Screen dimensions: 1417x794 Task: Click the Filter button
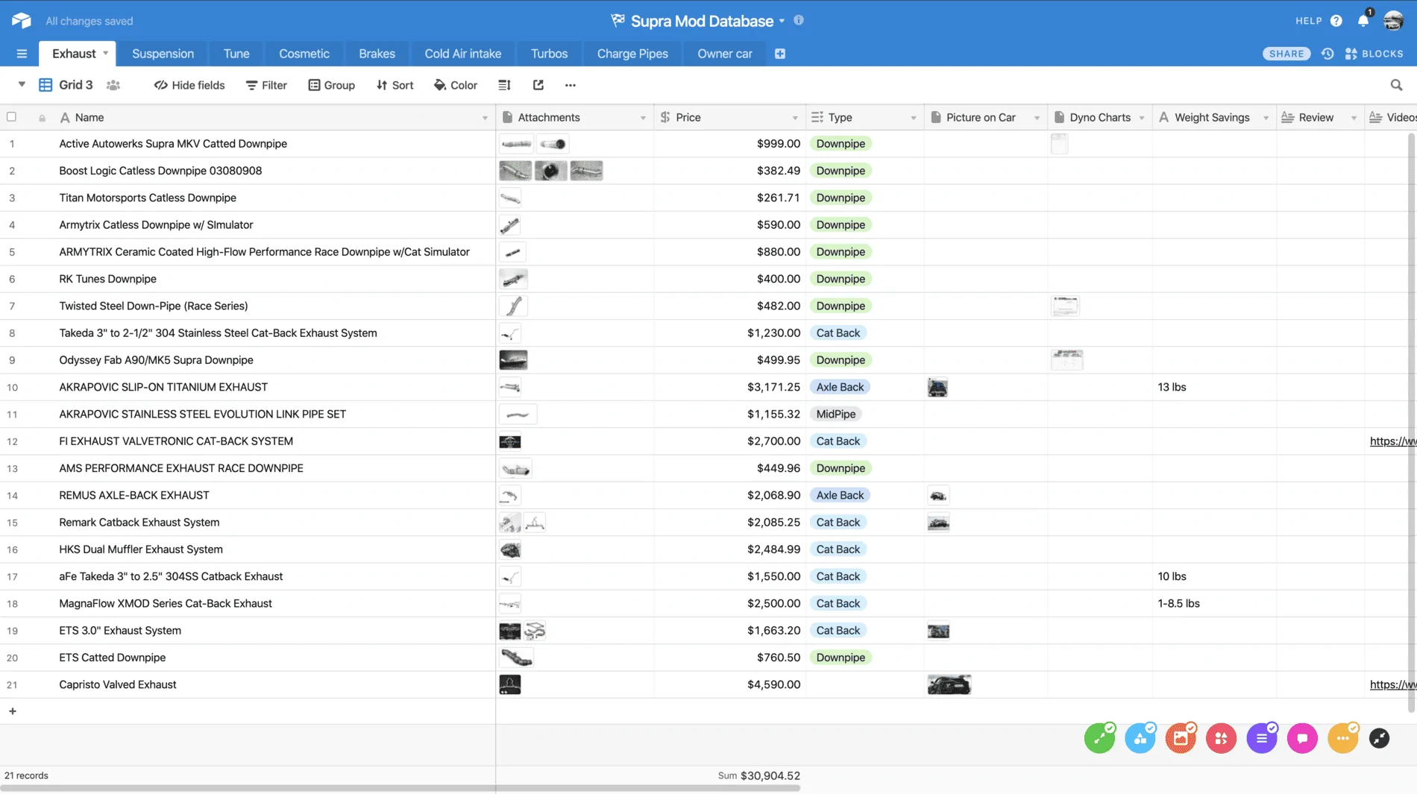click(x=266, y=85)
